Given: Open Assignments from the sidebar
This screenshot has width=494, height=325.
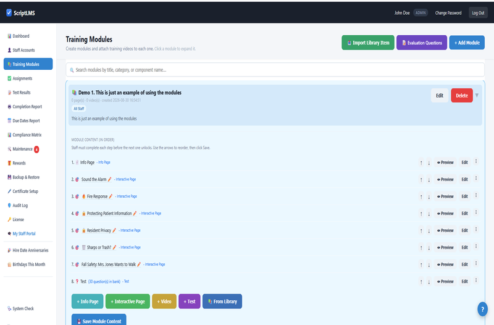Looking at the screenshot, I should (28, 78).
